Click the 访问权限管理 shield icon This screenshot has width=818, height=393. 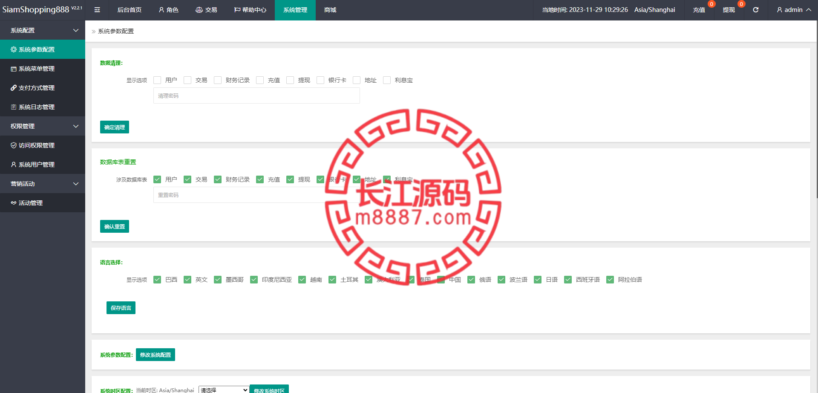pos(14,145)
